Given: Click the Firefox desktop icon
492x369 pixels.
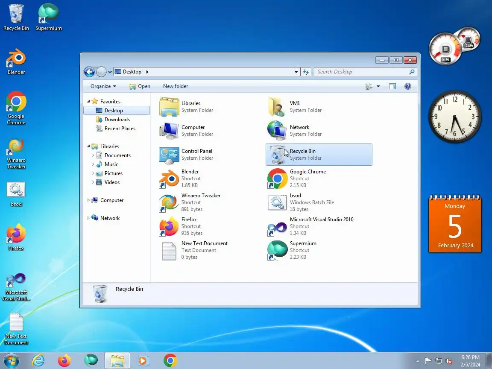Looking at the screenshot, I should click(x=16, y=237).
